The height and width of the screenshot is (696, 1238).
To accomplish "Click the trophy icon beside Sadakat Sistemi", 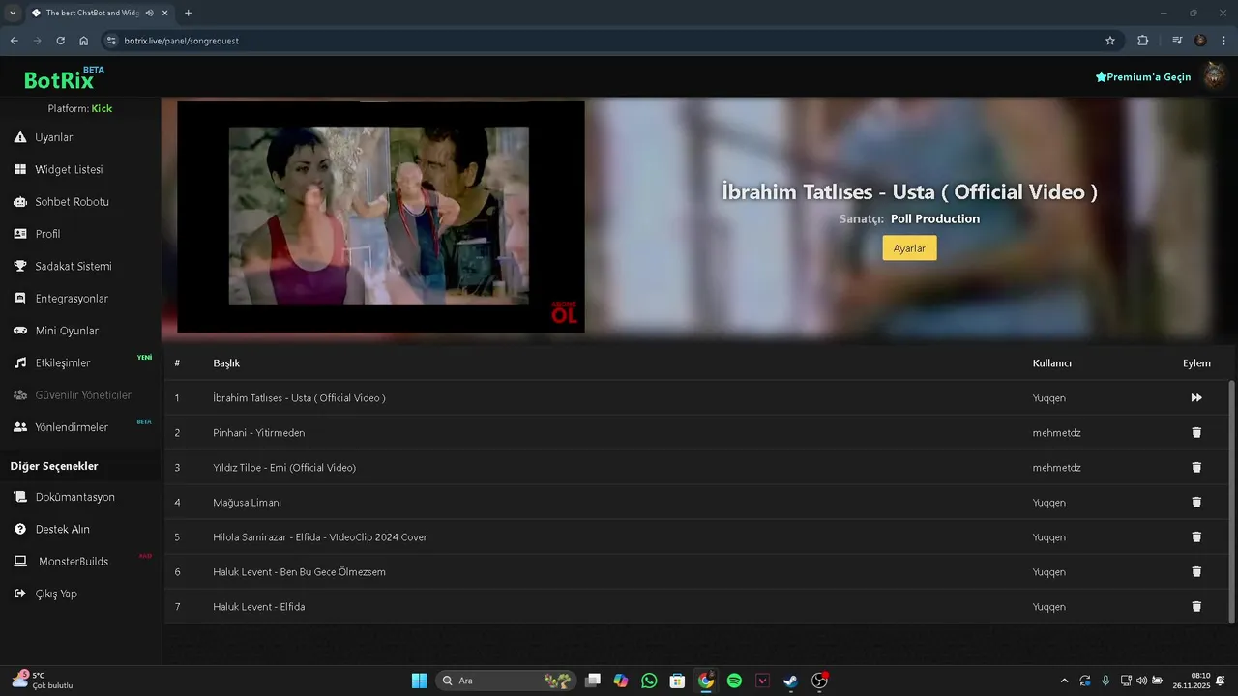I will (19, 266).
